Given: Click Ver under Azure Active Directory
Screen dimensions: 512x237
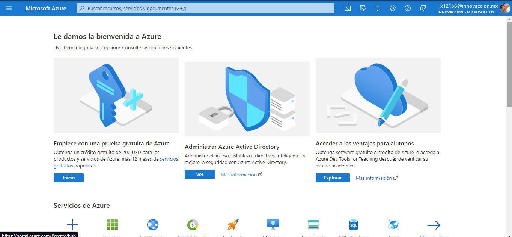Looking at the screenshot, I should click(x=199, y=174).
